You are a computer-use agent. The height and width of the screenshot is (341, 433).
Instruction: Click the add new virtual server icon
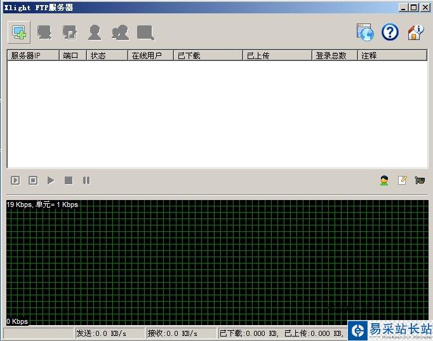(19, 32)
